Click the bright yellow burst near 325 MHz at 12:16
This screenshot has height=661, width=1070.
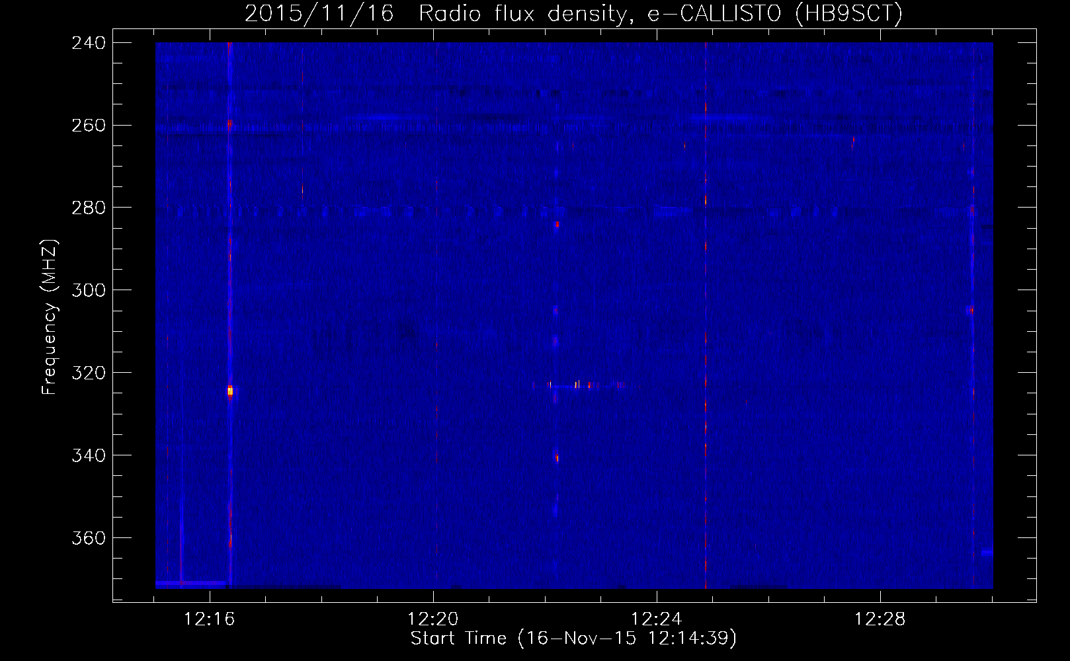click(230, 391)
